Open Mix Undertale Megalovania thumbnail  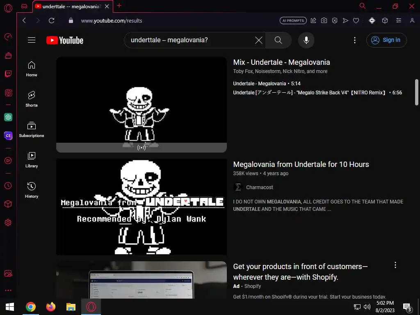(x=142, y=105)
